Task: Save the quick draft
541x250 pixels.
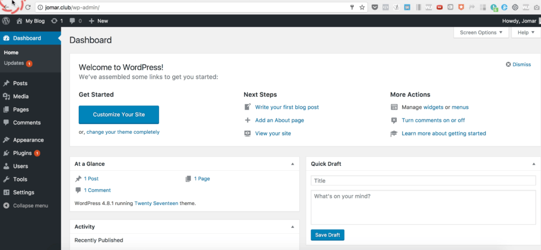Action: click(x=328, y=235)
